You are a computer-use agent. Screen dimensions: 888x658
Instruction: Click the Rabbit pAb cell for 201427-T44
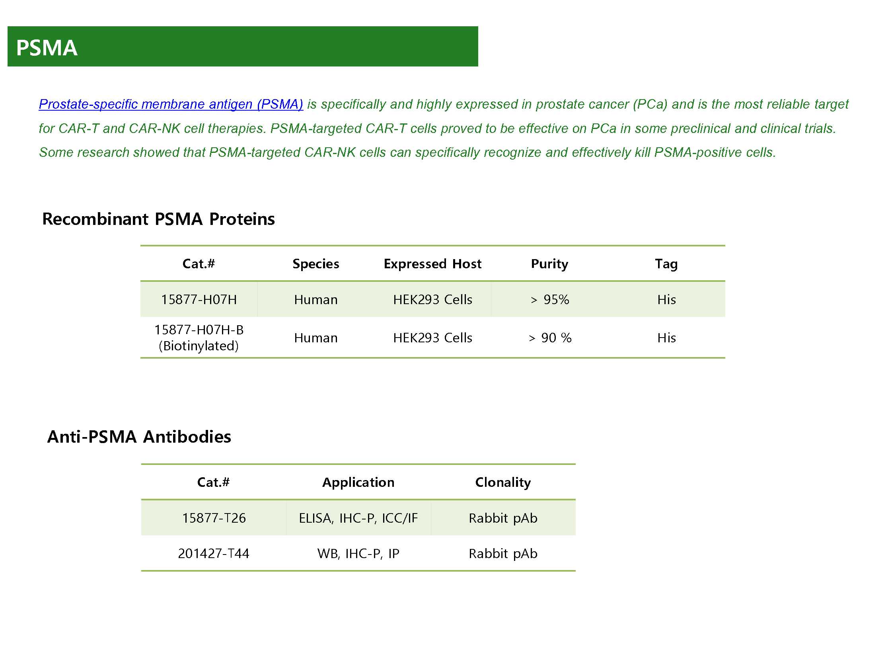[503, 553]
